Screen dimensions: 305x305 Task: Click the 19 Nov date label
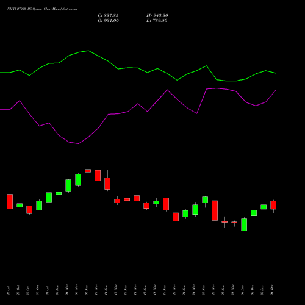(165, 290)
